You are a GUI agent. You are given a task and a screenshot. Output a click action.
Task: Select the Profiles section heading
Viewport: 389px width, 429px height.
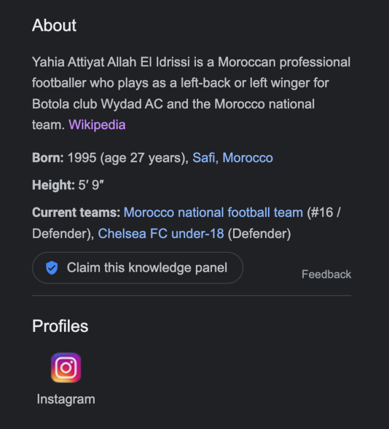pyautogui.click(x=60, y=326)
